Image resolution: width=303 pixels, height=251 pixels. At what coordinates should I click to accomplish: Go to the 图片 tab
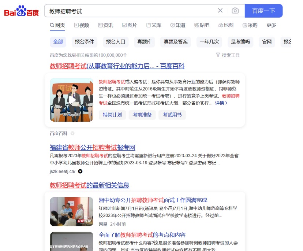(130, 25)
